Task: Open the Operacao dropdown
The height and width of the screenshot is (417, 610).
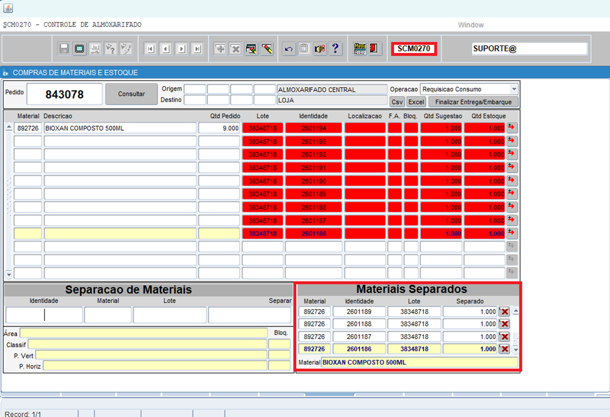Action: [x=514, y=89]
